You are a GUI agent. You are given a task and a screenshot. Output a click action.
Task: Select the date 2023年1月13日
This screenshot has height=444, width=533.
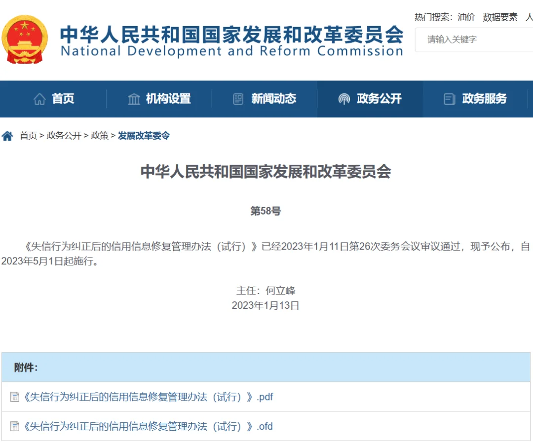pos(266,305)
